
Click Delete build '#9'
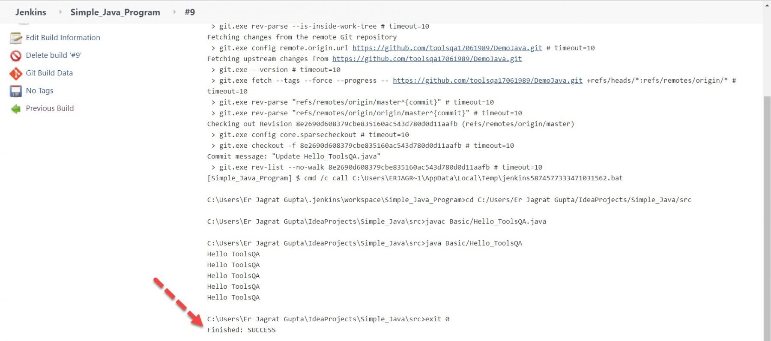[x=52, y=55]
